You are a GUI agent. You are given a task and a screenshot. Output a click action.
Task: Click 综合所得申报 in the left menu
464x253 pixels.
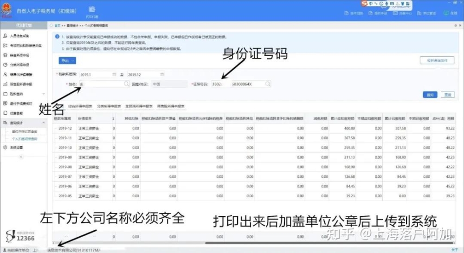19,55
